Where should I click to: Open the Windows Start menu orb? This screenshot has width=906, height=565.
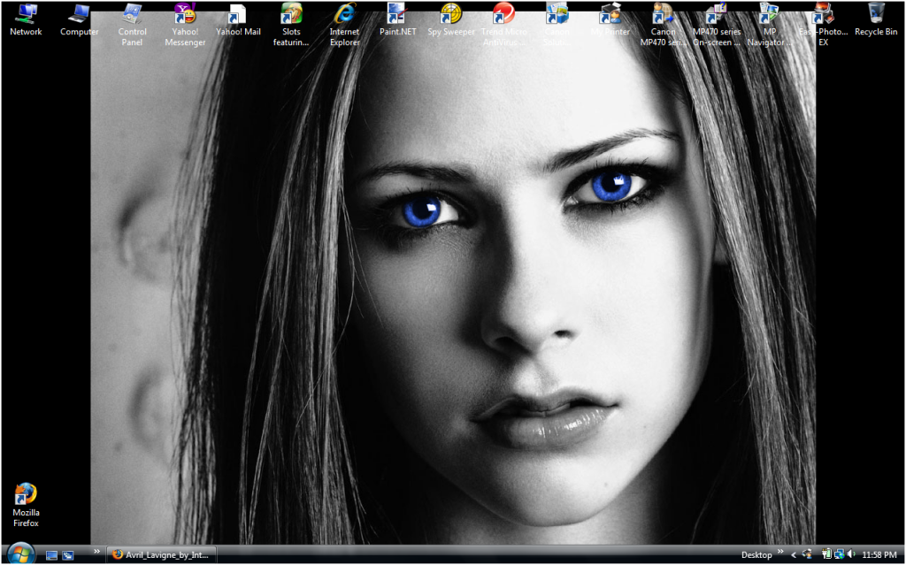point(19,554)
